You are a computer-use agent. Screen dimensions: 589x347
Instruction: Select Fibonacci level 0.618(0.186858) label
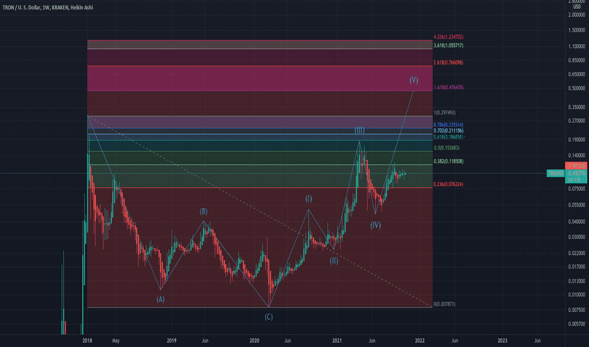(449, 137)
